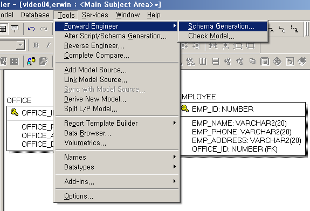Select the highlighted entity display level icon
Image resolution: width=310 pixels, height=211 pixels.
(3, 29)
